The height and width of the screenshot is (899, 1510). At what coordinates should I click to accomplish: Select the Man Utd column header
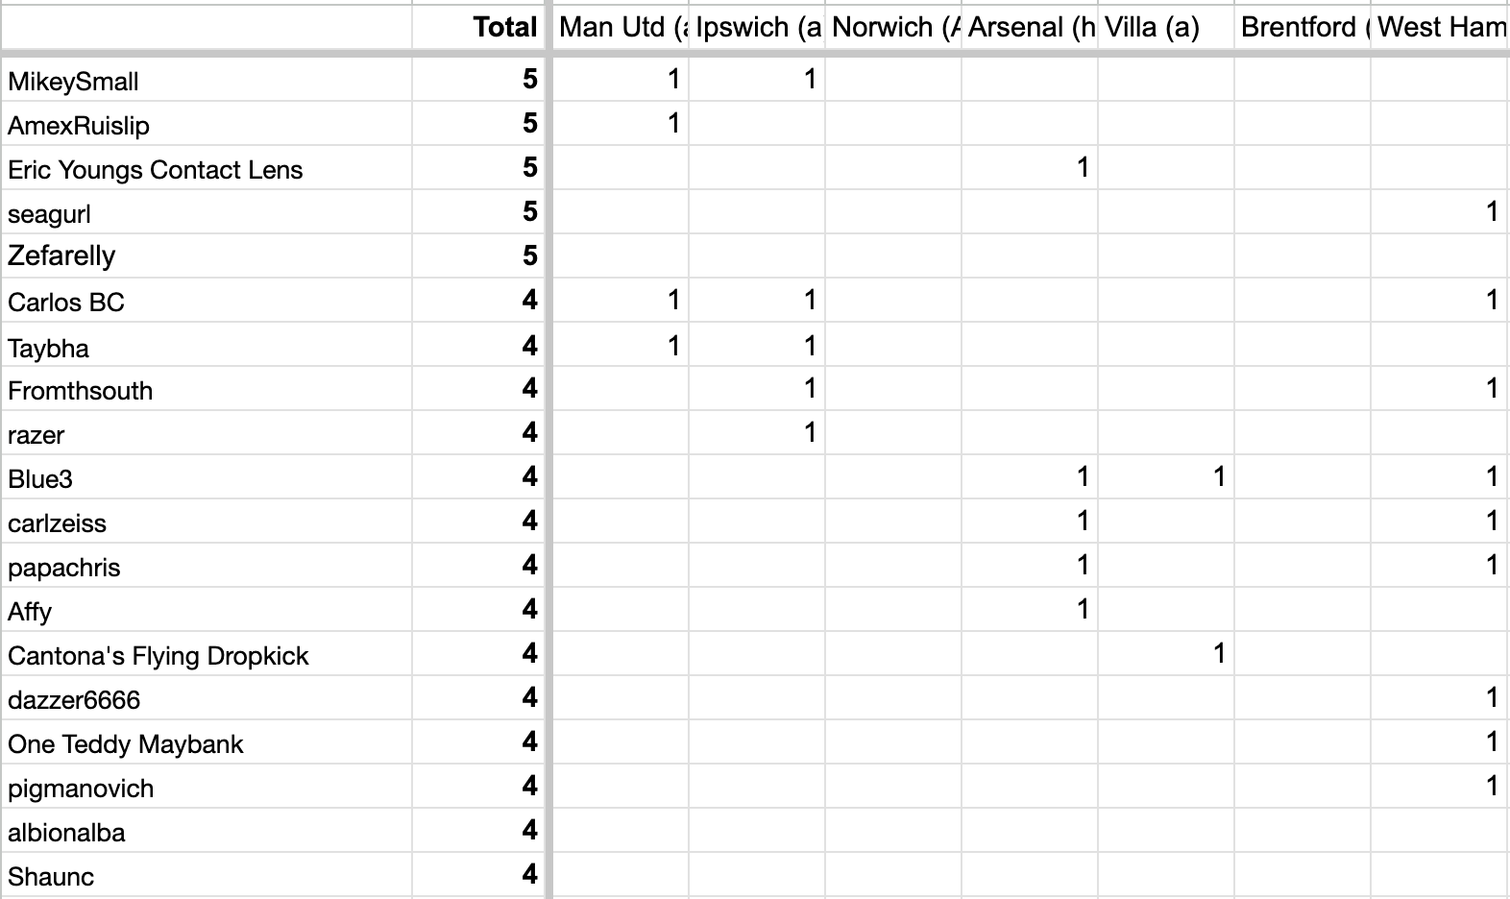tap(621, 27)
